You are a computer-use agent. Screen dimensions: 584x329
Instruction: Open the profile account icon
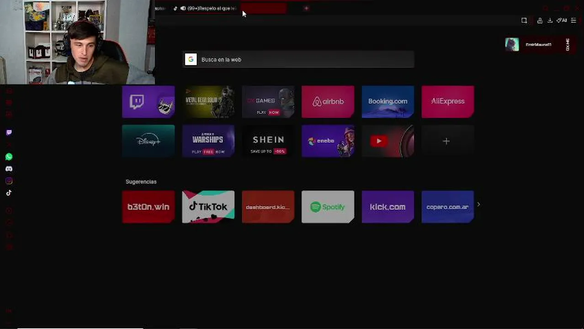click(540, 20)
